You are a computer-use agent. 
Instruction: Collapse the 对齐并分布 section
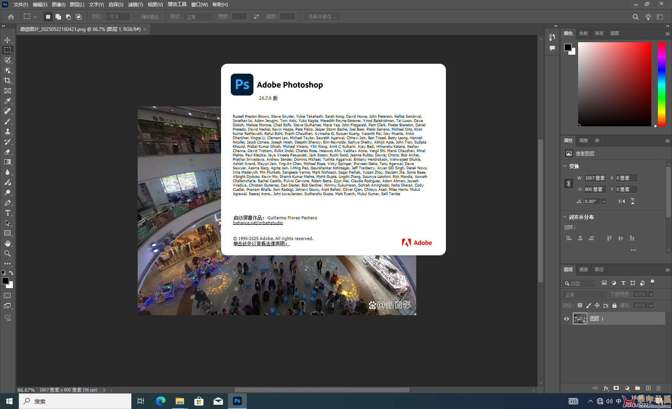565,217
